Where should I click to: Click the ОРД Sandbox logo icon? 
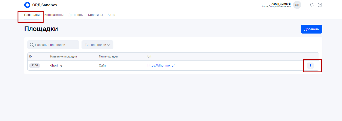tap(27, 5)
